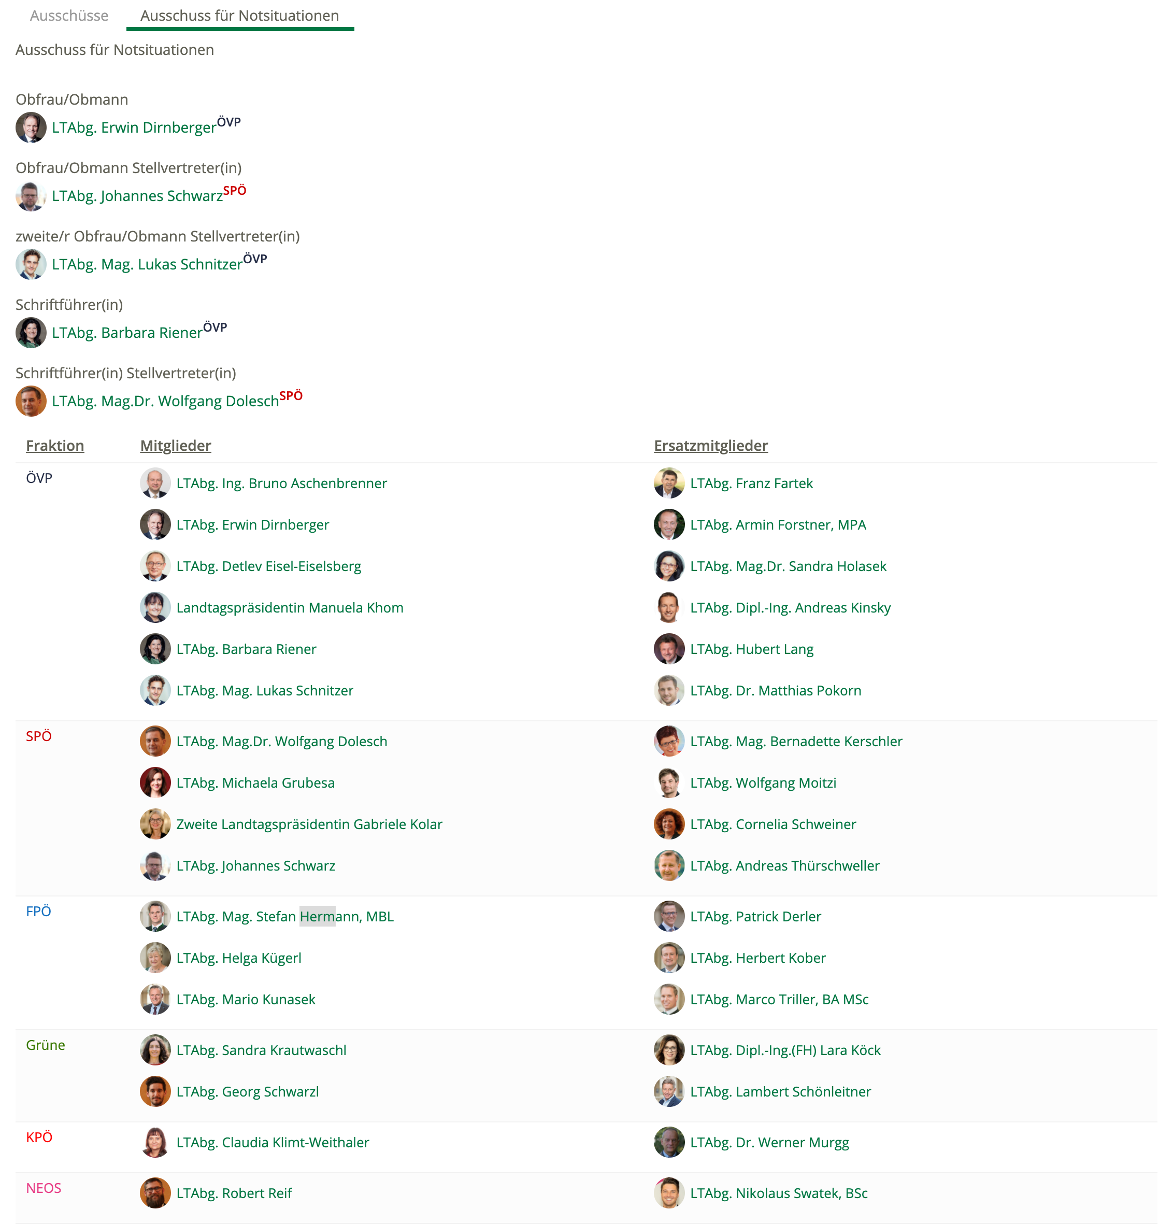
Task: Open the Ausschüsse tab
Action: [x=69, y=16]
